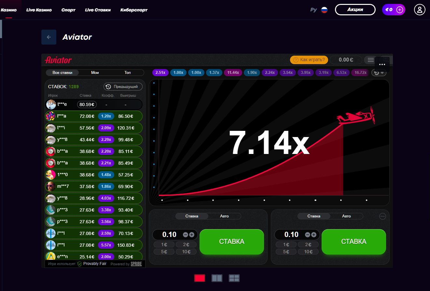Switch to the Топ bets tab
Image resolution: width=430 pixels, height=291 pixels.
point(128,73)
